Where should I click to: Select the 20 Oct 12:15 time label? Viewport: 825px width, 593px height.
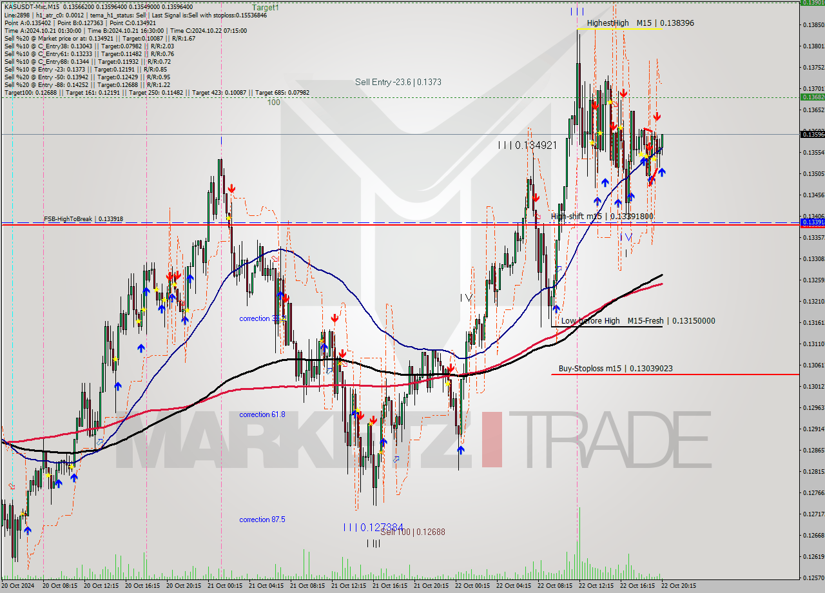100,586
